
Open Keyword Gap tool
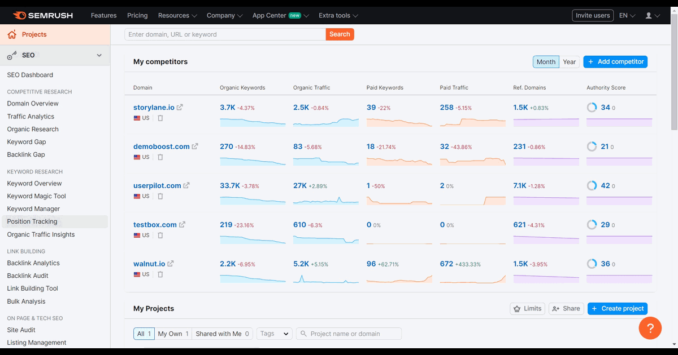(x=27, y=142)
